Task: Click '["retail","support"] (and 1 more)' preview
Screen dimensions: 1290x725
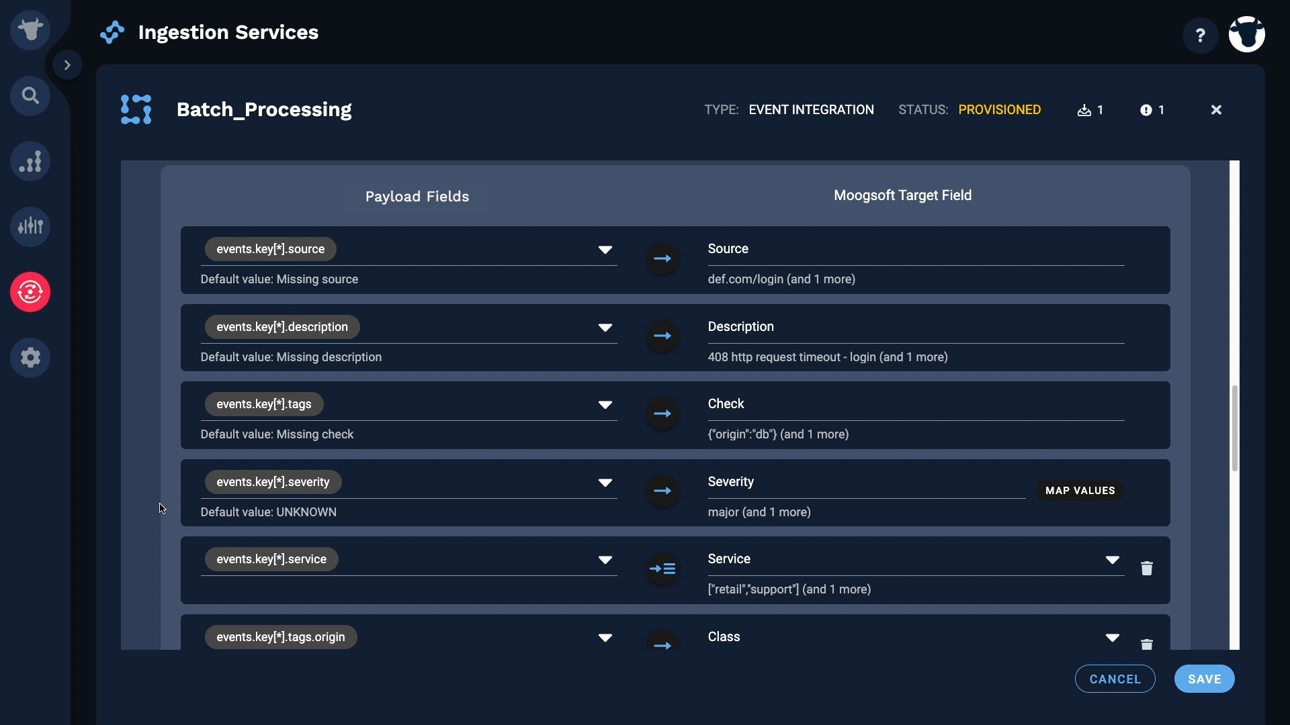Action: (x=789, y=589)
